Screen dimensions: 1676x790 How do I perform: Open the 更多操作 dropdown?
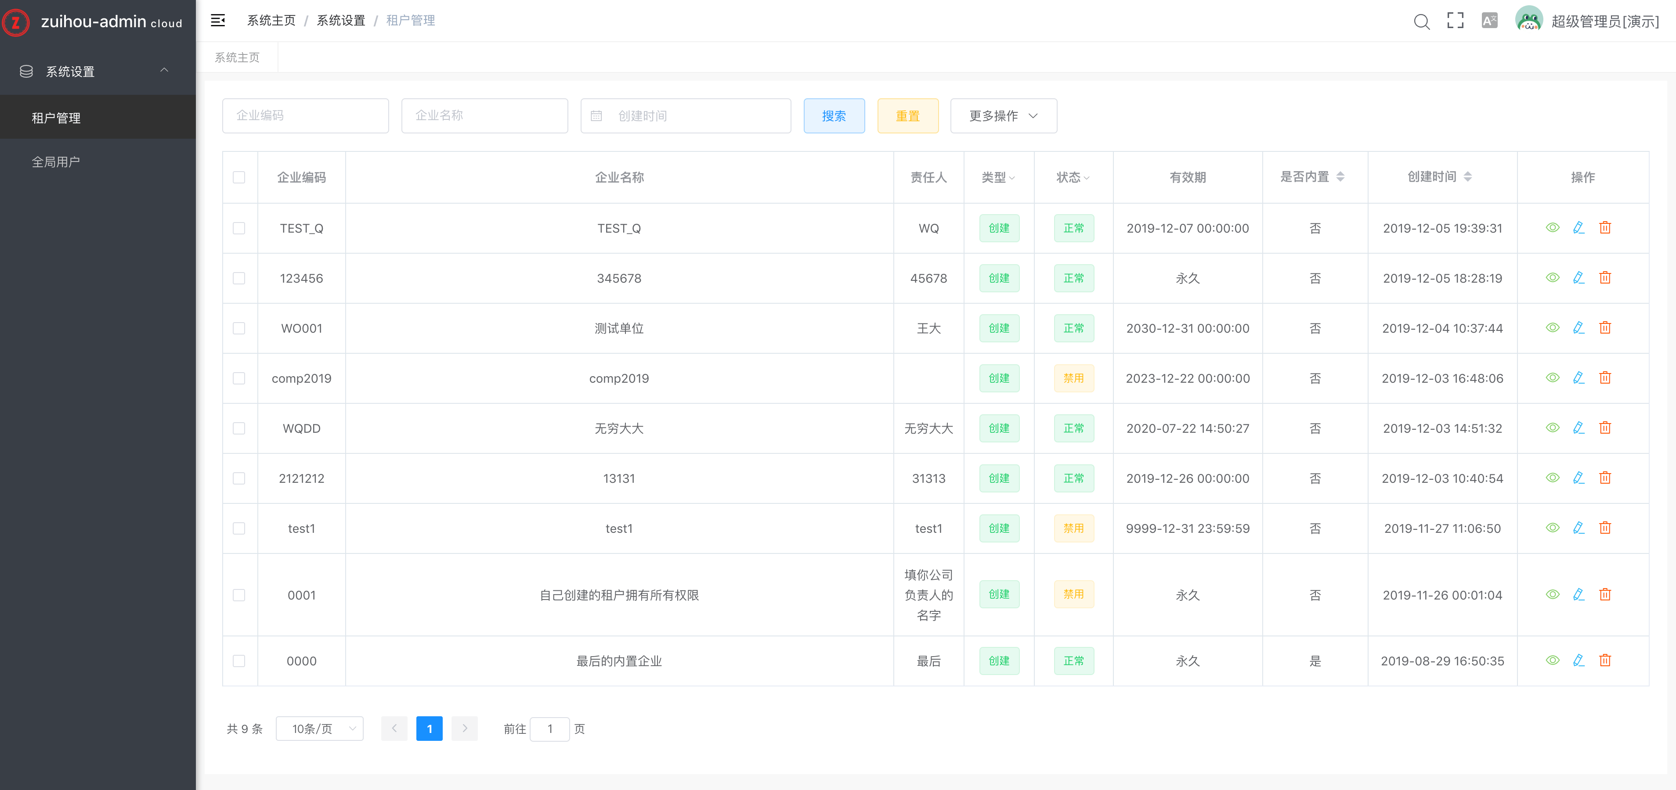pos(1003,116)
